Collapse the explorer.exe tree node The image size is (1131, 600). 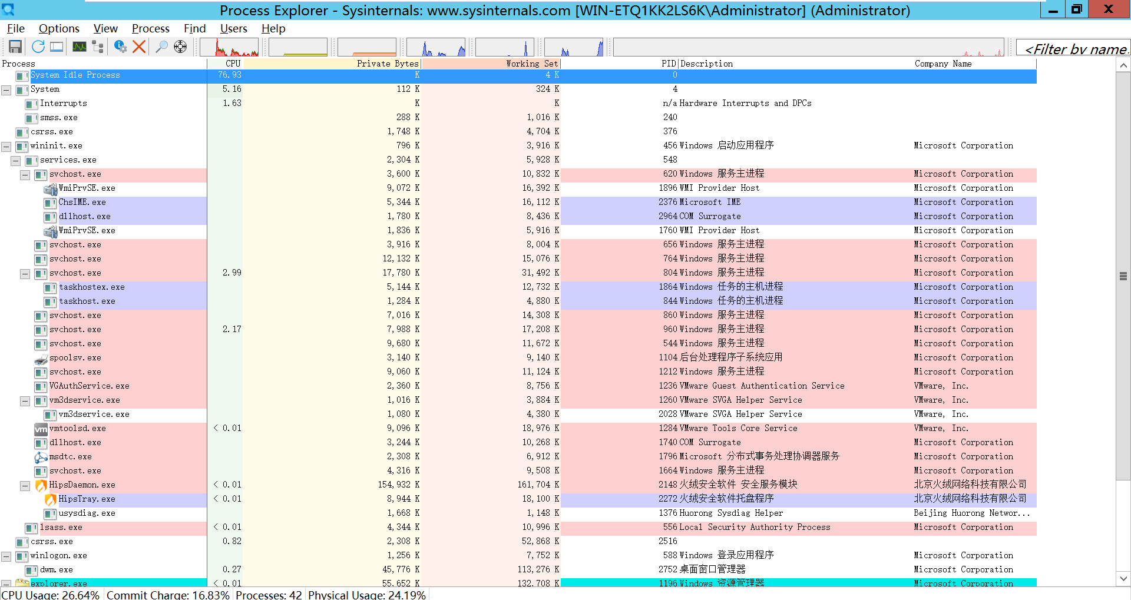coord(6,584)
